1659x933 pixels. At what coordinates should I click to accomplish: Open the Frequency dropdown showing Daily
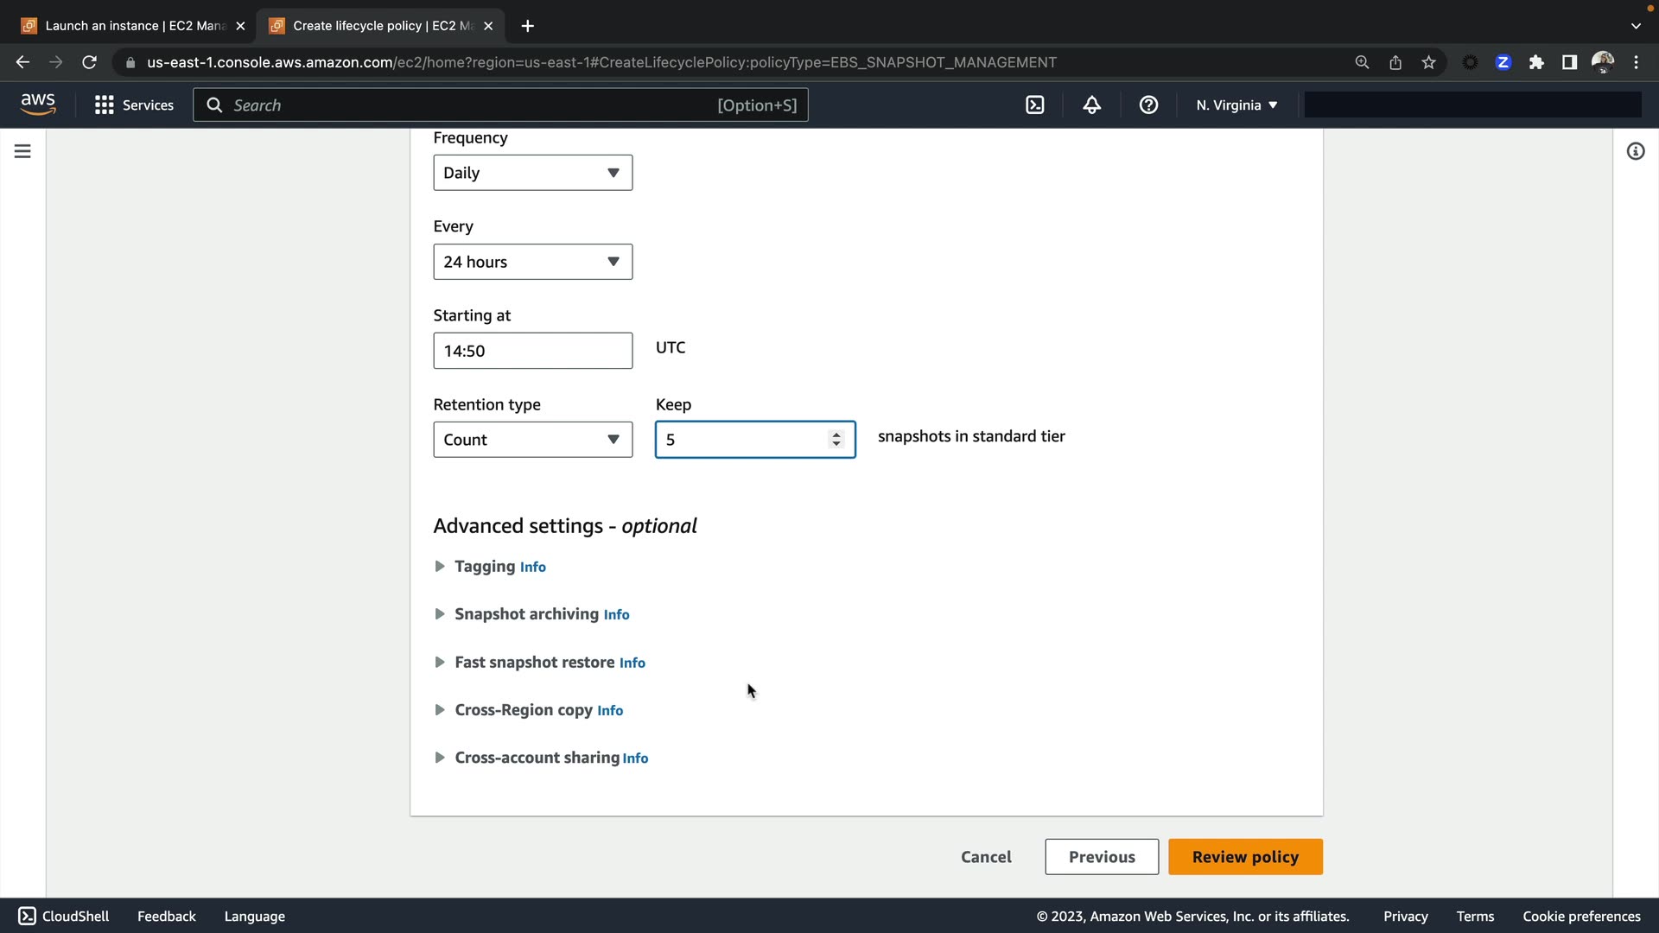pyautogui.click(x=532, y=173)
